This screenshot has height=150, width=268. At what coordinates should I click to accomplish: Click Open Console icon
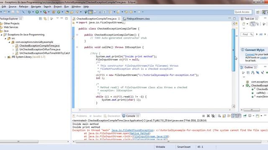click(x=258, y=116)
